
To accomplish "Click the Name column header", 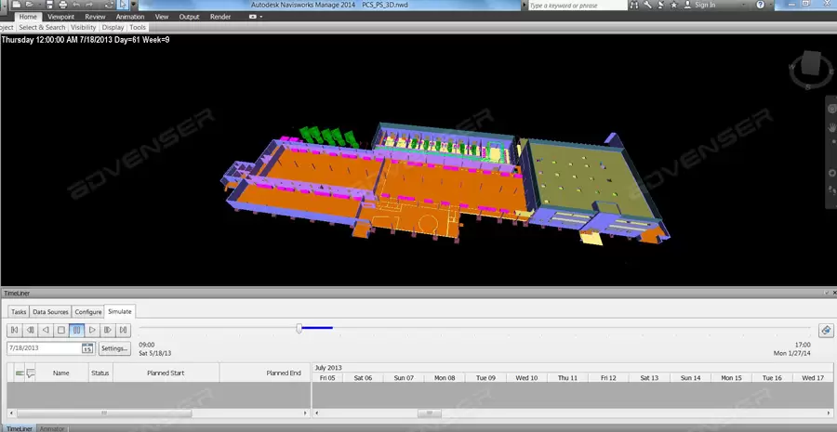I will click(61, 373).
